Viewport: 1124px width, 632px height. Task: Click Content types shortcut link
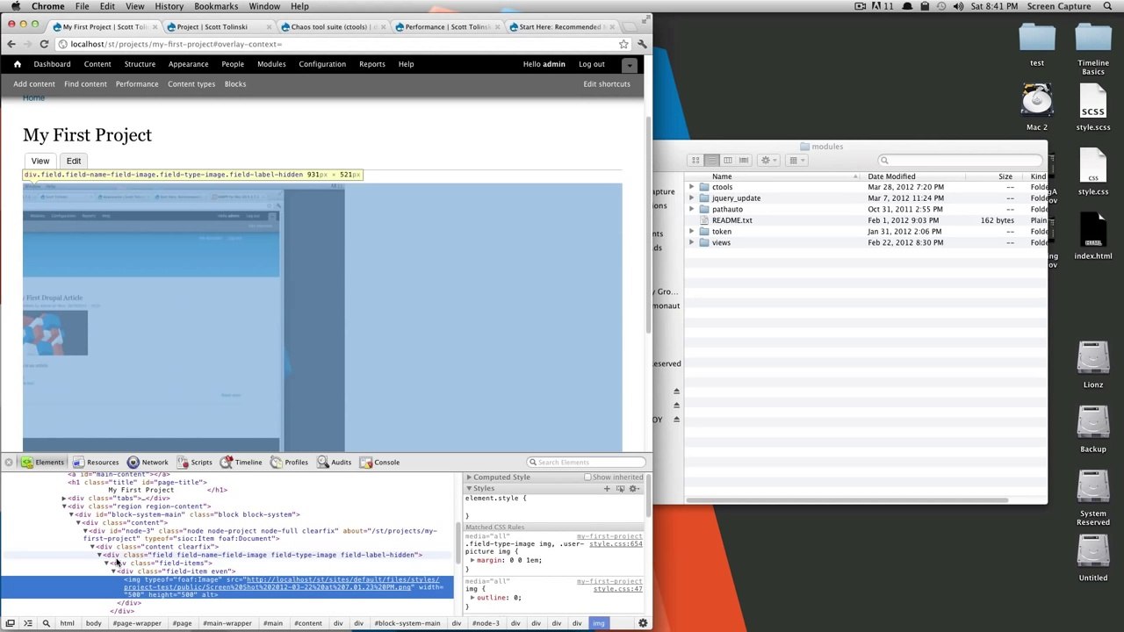click(191, 84)
